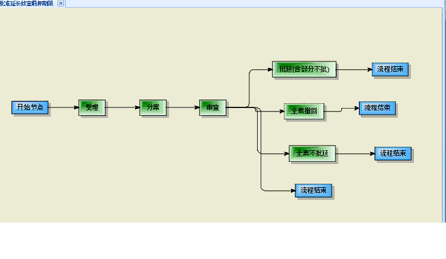446x259 pixels.
Task: Click the 受理 workflow node
Action: tap(91, 107)
